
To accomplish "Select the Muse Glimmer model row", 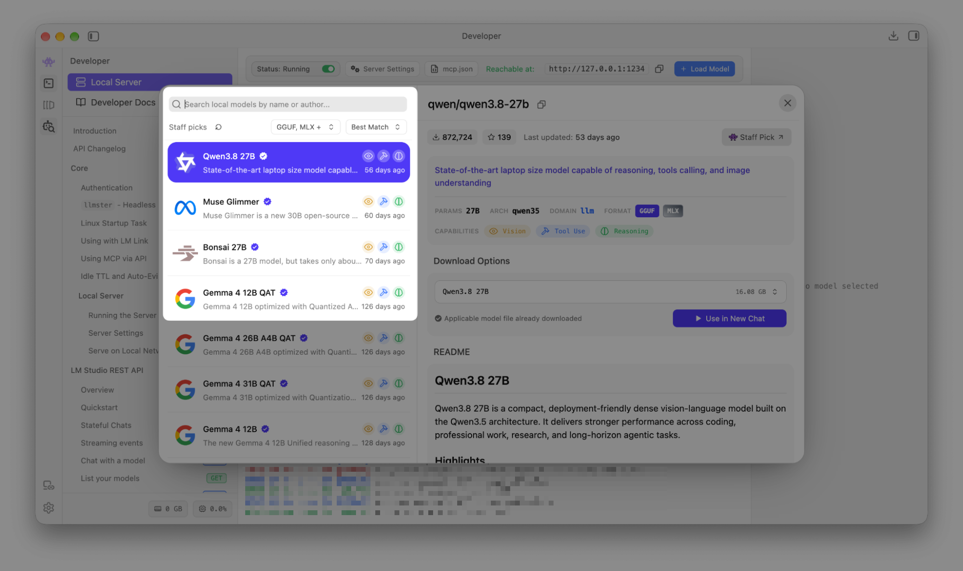I will pos(289,208).
